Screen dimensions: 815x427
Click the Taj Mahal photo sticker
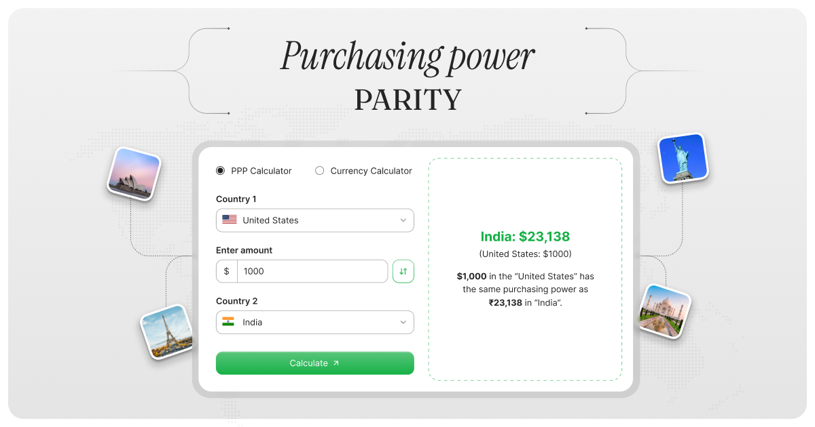pyautogui.click(x=664, y=310)
